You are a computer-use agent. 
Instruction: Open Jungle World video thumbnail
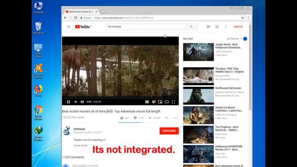198,52
